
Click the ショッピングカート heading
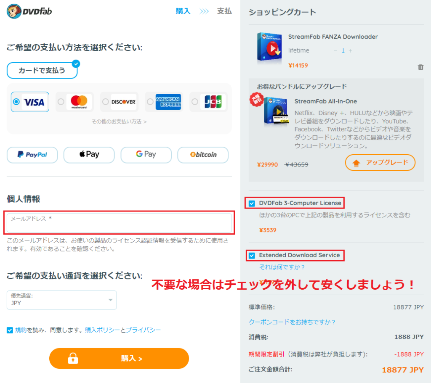pos(282,12)
